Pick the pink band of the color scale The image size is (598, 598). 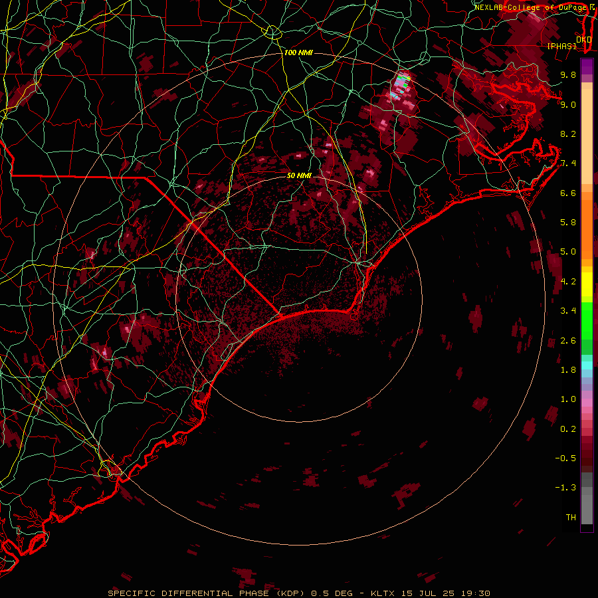pyautogui.click(x=587, y=403)
